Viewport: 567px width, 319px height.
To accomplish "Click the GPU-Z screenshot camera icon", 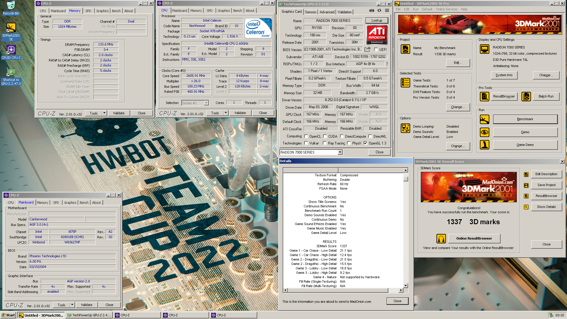I will (x=372, y=11).
